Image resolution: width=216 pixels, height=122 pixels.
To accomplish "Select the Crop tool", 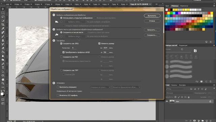I will (3, 24).
